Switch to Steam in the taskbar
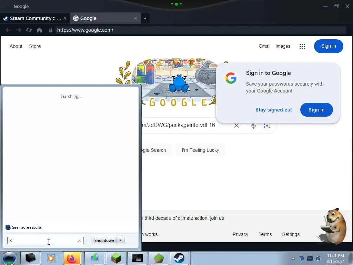 tap(179, 258)
